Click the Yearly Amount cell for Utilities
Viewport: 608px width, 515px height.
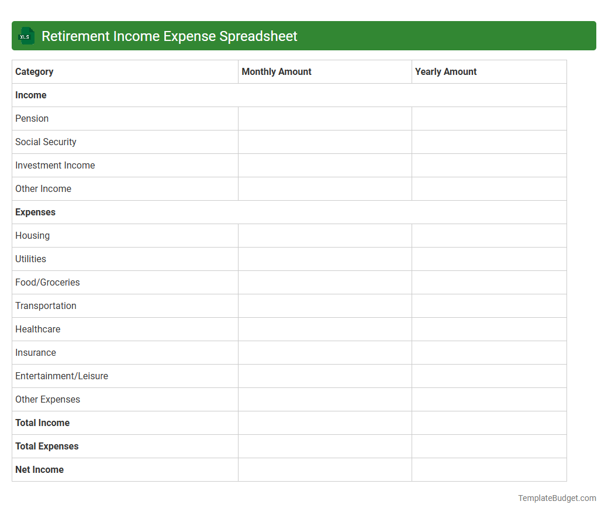tap(489, 259)
